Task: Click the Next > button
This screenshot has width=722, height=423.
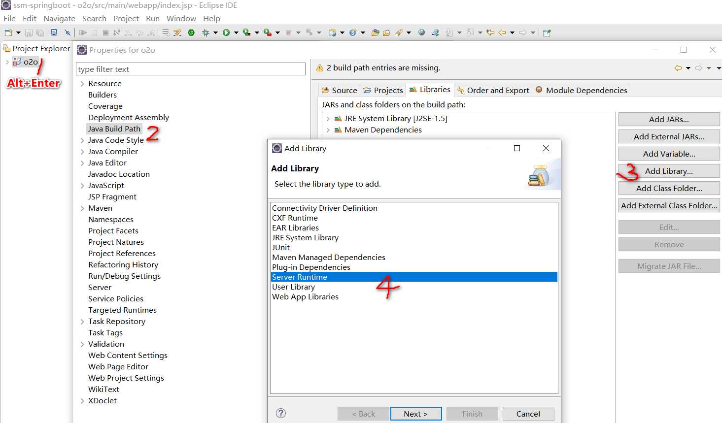Action: point(416,414)
